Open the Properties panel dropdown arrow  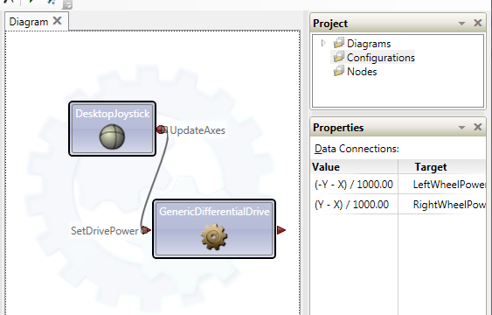pyautogui.click(x=461, y=128)
